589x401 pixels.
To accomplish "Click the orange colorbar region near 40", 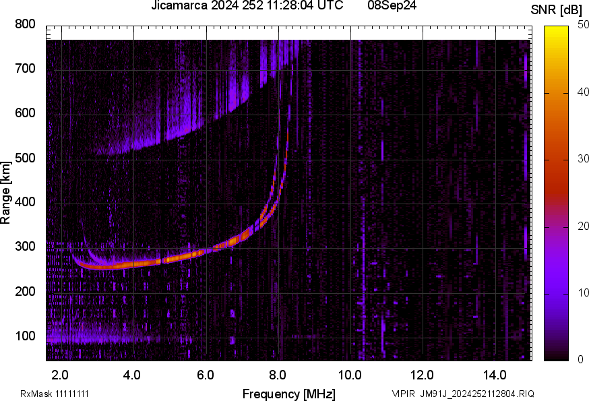I will pyautogui.click(x=557, y=93).
